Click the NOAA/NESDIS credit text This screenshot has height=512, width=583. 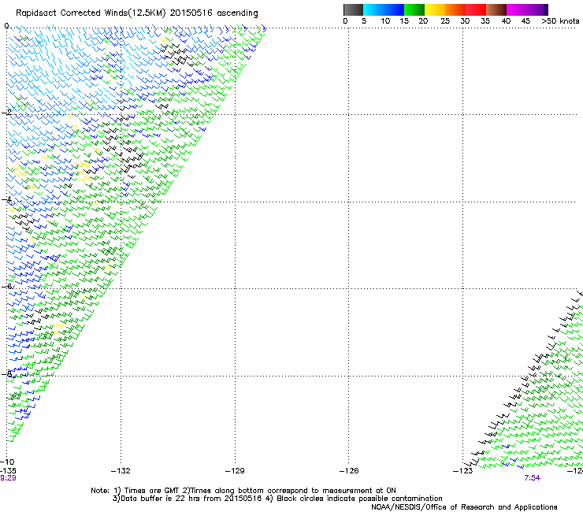tap(464, 507)
